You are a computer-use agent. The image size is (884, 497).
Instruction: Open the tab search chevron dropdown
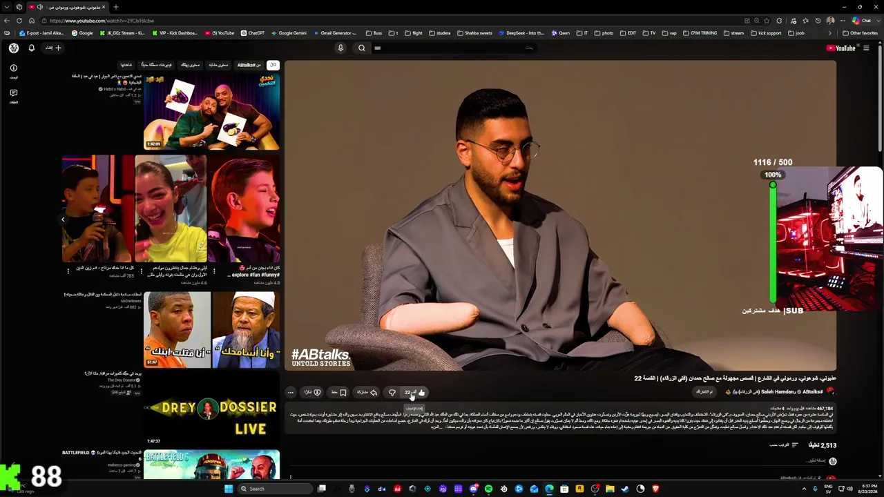click(x=6, y=7)
